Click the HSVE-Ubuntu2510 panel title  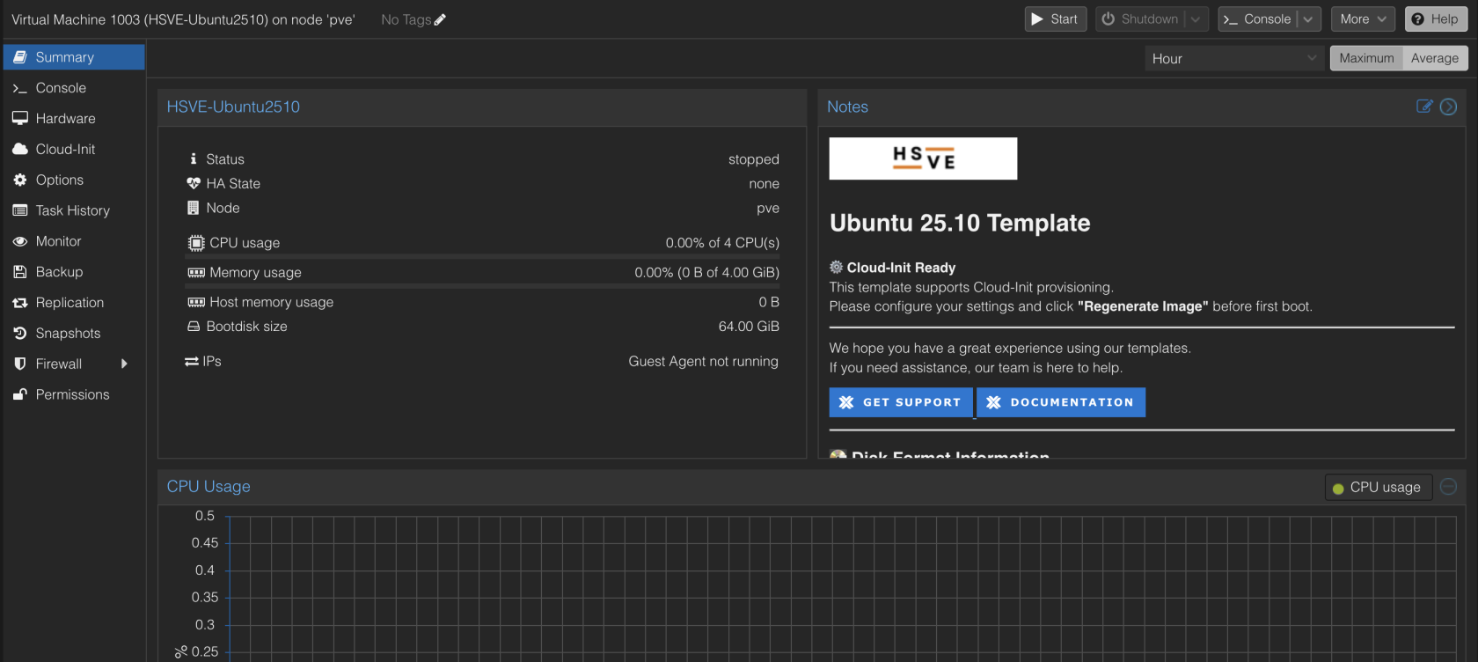click(233, 107)
